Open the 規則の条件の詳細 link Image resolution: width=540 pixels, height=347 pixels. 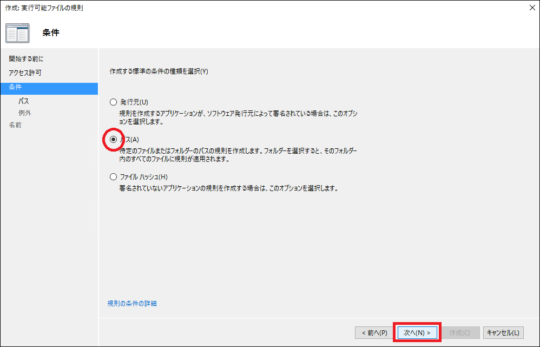(132, 303)
